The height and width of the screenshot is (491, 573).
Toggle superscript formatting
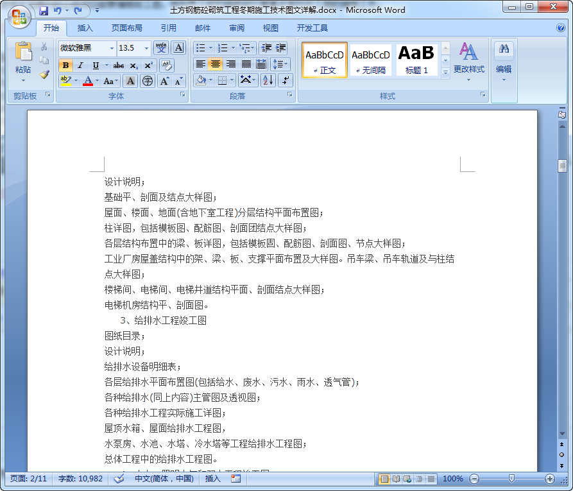coord(148,65)
